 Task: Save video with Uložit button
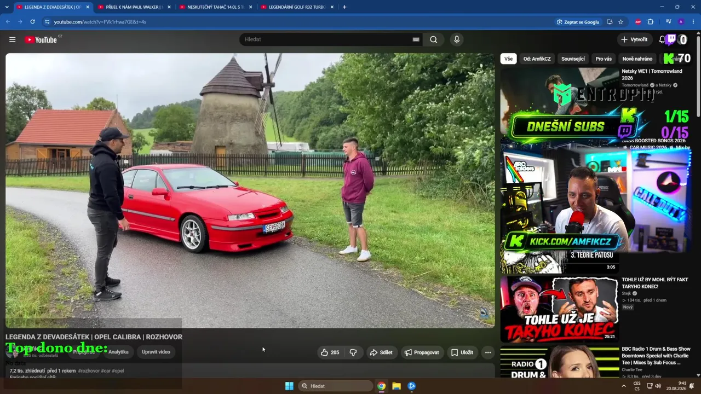tap(462, 352)
